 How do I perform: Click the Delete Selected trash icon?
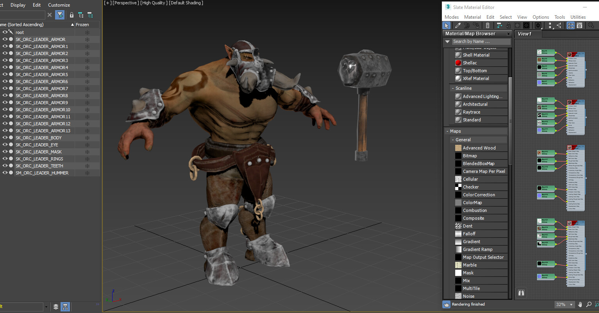pyautogui.click(x=488, y=25)
